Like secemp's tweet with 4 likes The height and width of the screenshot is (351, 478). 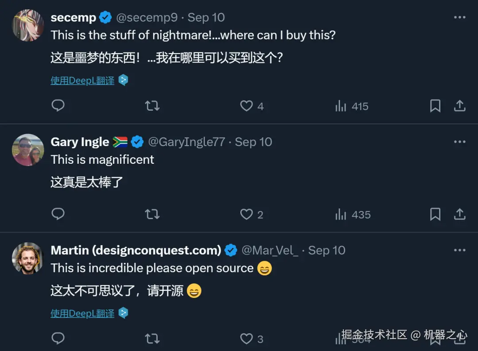point(247,106)
